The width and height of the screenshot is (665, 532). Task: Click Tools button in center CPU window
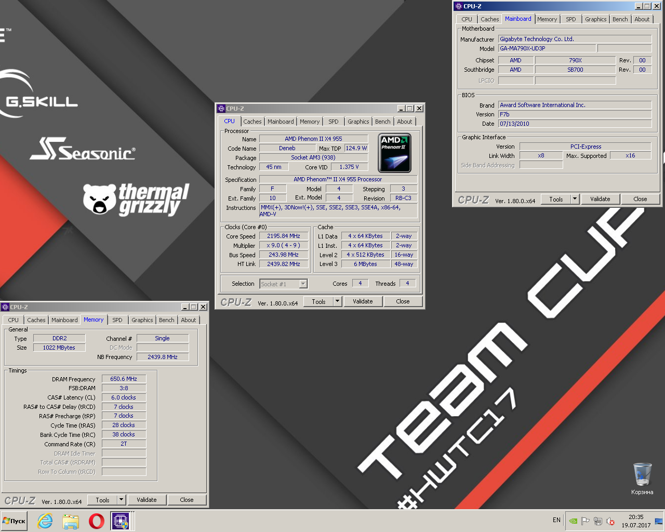(x=319, y=301)
